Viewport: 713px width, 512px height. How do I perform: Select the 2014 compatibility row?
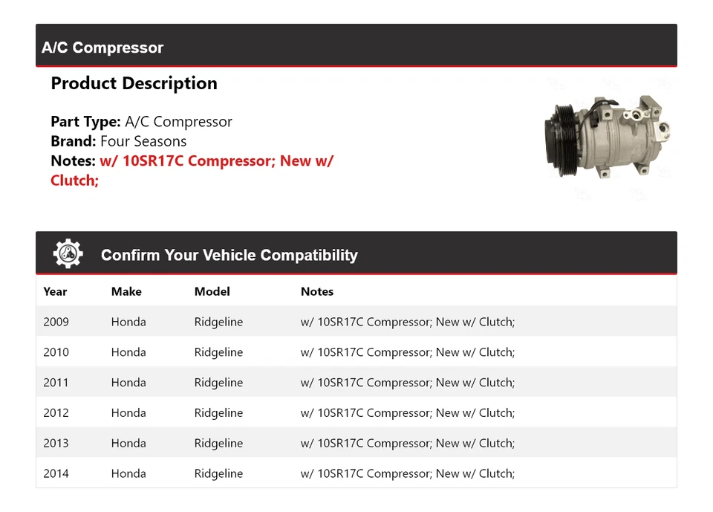[356, 473]
